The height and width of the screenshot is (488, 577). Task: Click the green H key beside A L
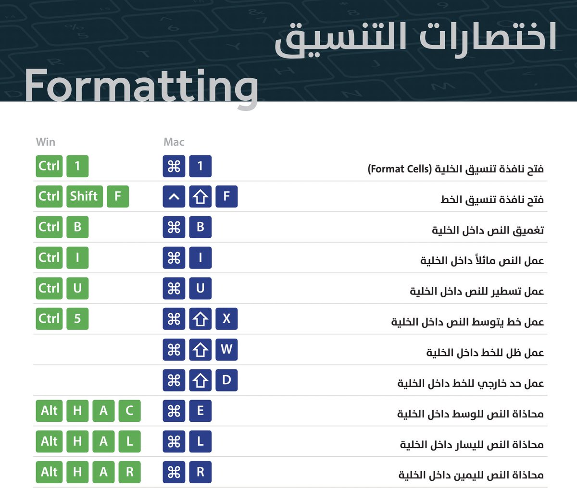tap(77, 441)
